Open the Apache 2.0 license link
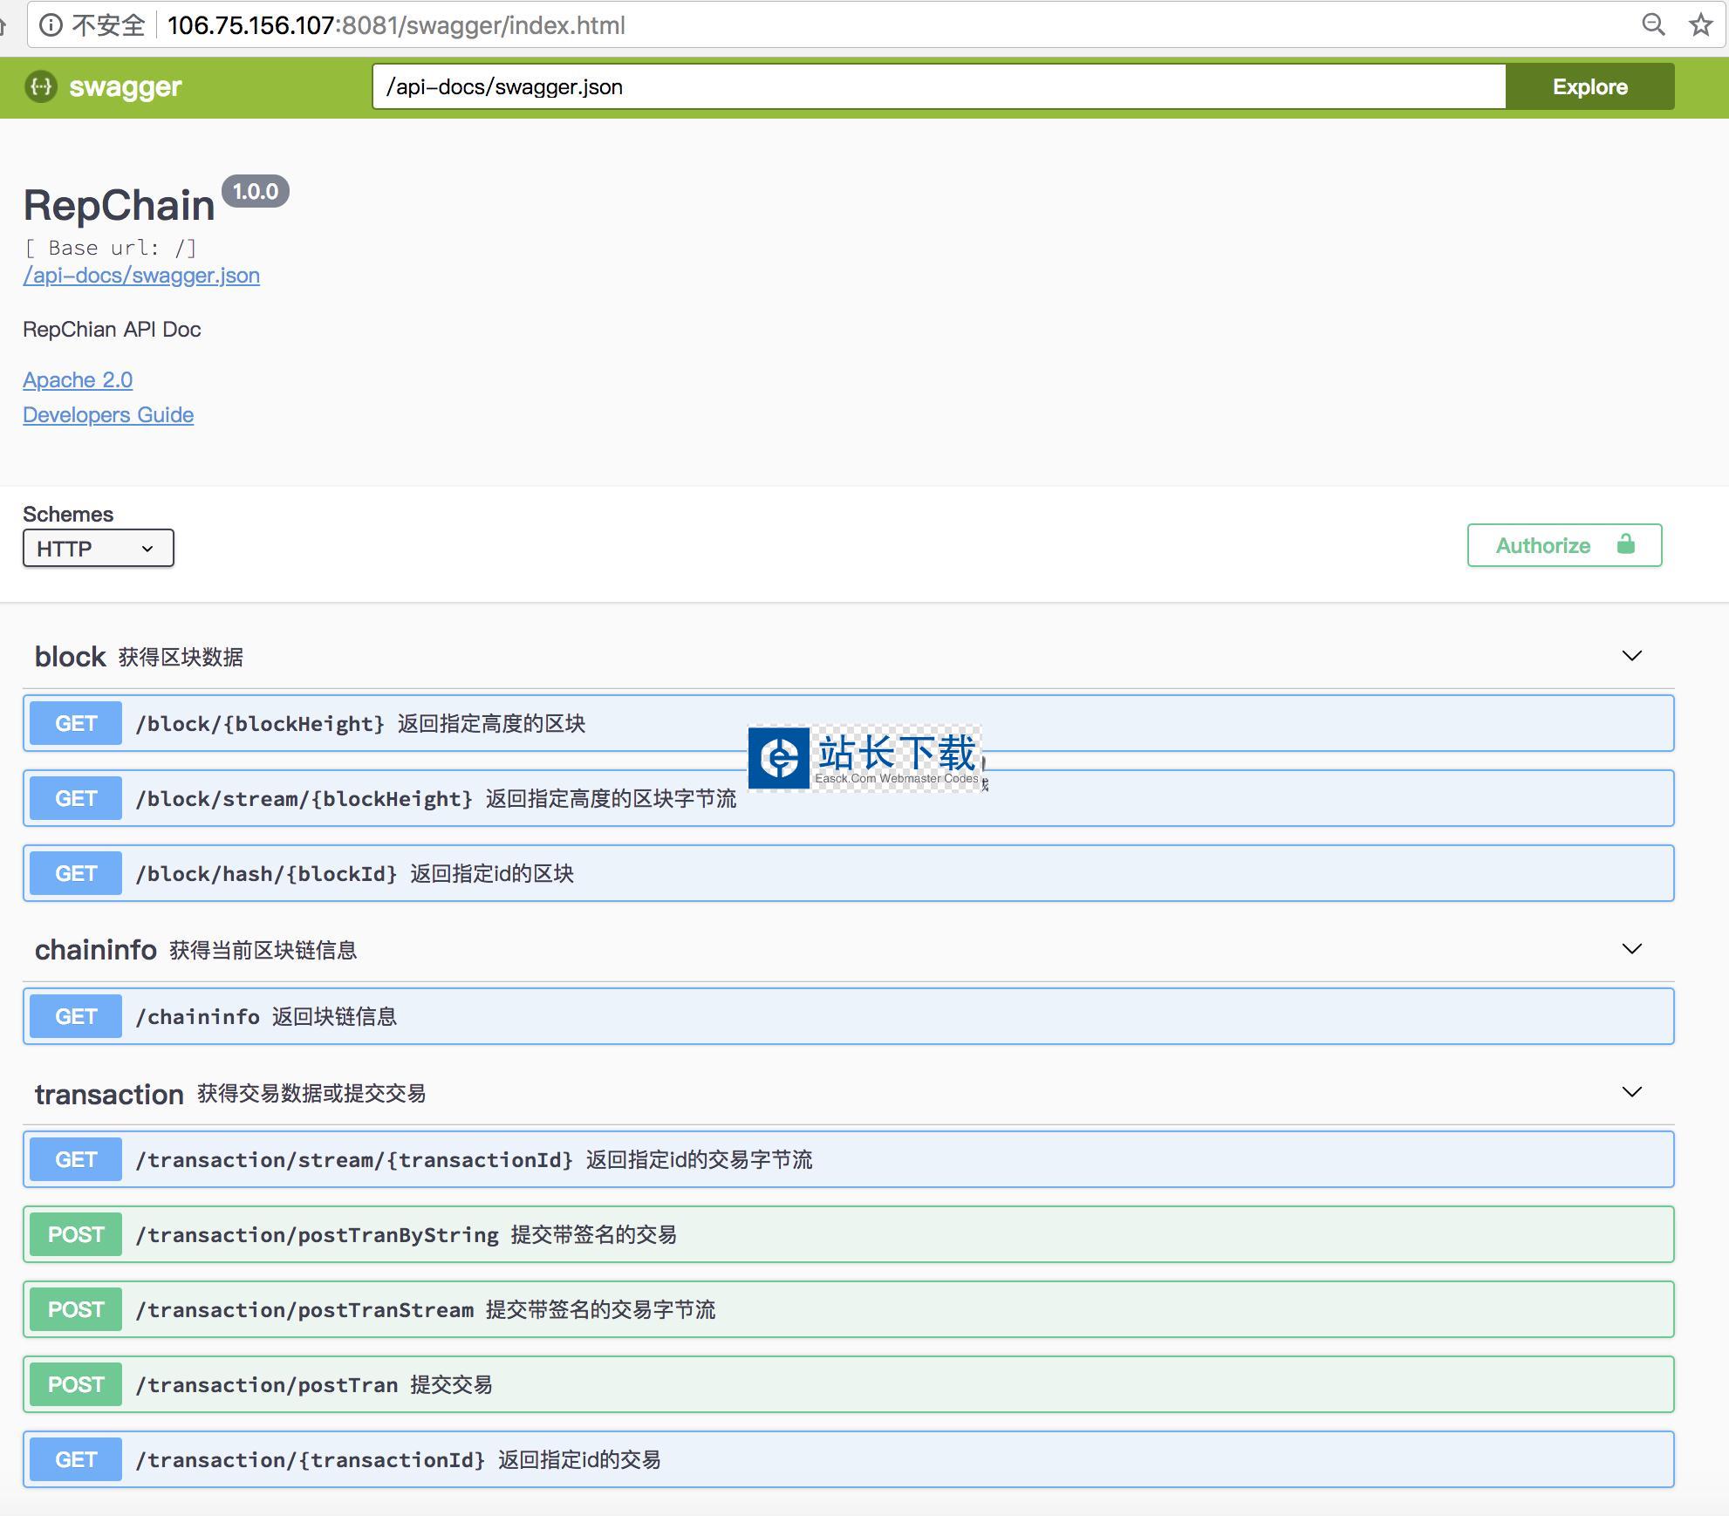The height and width of the screenshot is (1516, 1729). [78, 380]
